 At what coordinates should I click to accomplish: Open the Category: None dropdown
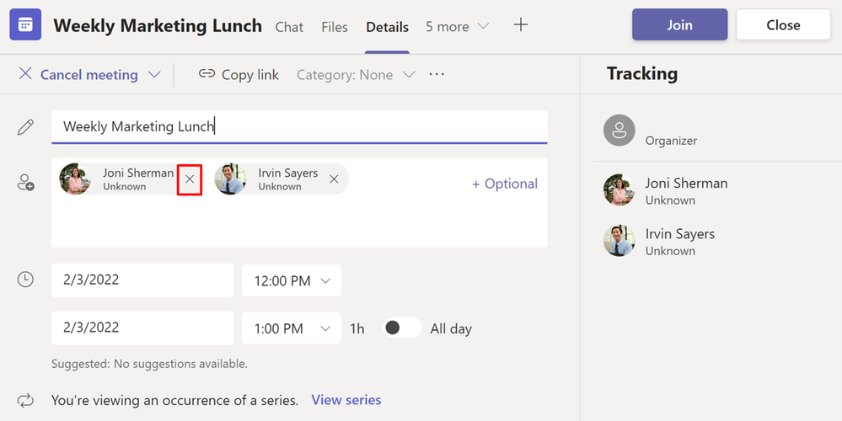tap(356, 75)
